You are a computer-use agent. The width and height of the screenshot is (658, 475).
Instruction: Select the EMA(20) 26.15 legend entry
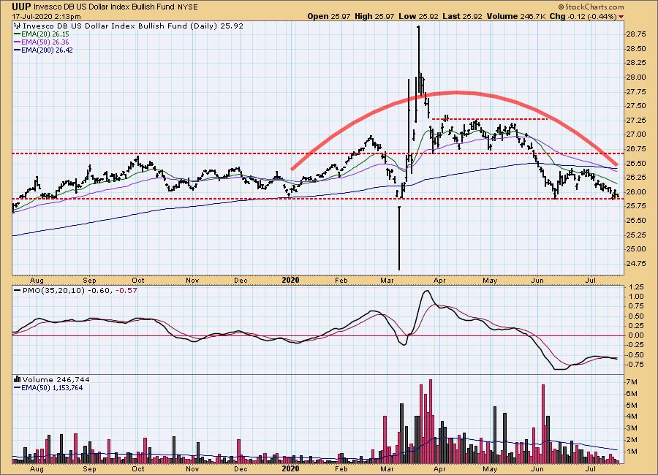click(42, 34)
